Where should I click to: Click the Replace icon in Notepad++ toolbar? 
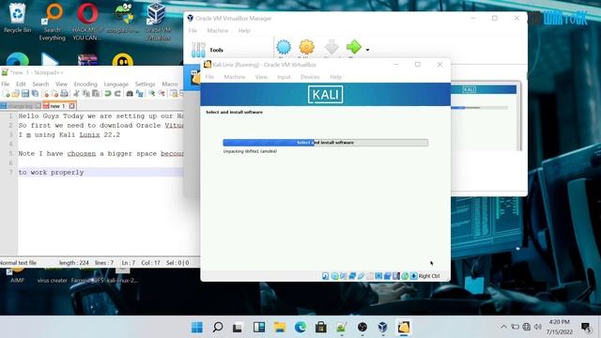(x=140, y=94)
